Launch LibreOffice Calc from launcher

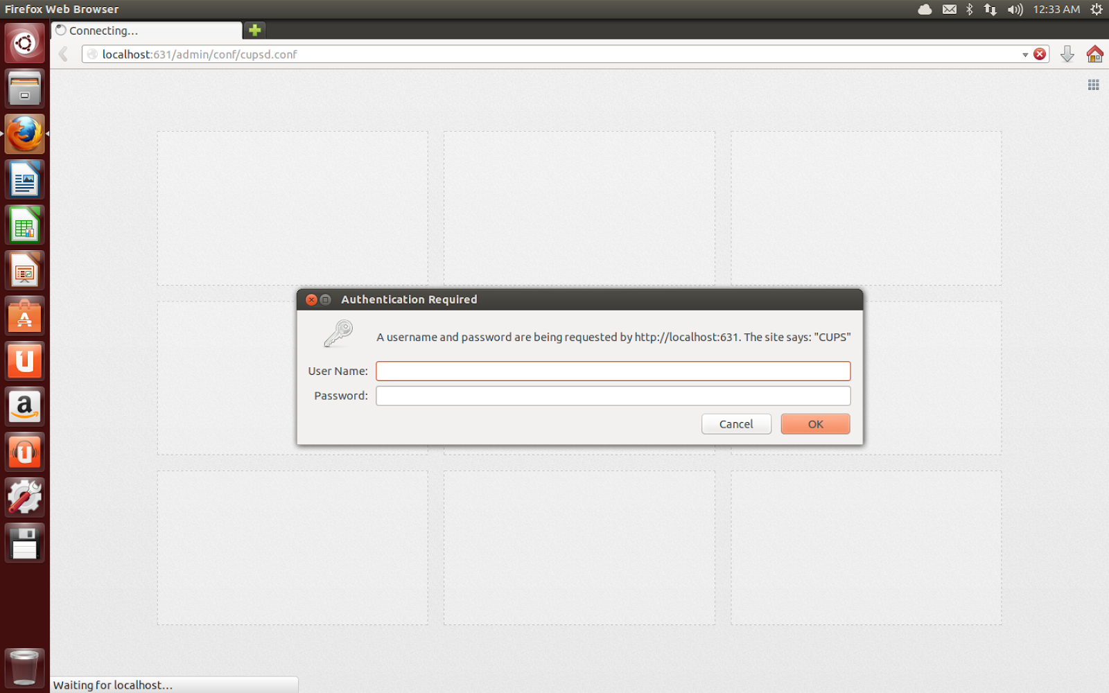[24, 225]
